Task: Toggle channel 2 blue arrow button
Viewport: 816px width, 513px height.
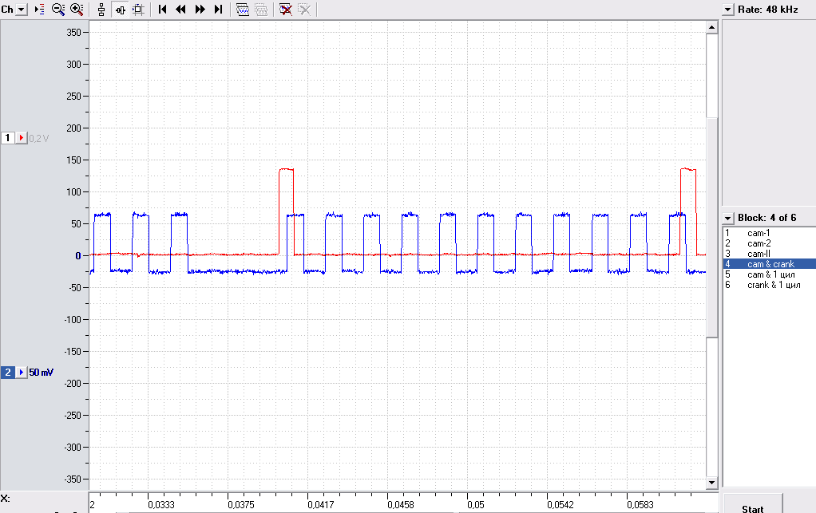Action: (22, 372)
